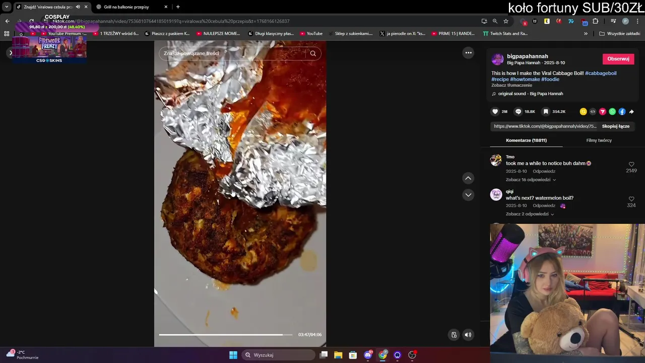This screenshot has width=645, height=363.
Task: Open the Chrome three-dot menu
Action: pos(637,21)
